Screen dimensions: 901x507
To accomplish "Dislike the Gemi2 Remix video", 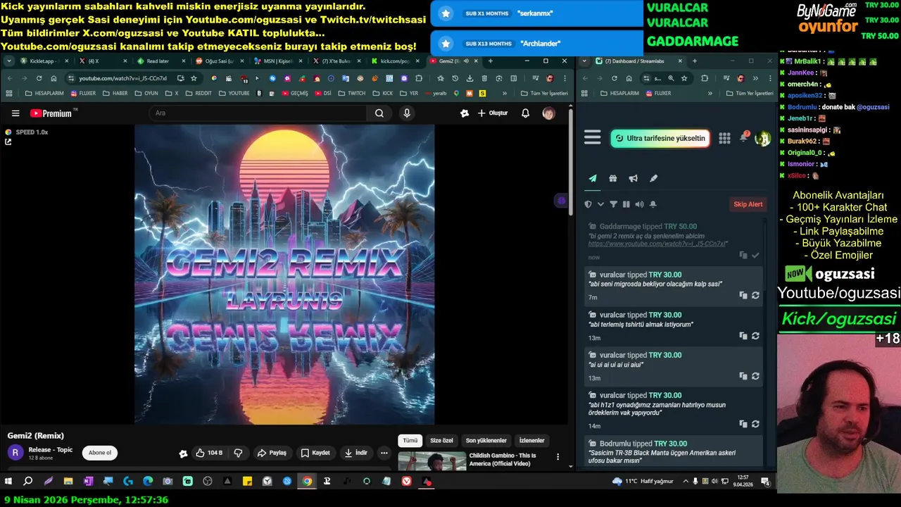I will point(238,453).
